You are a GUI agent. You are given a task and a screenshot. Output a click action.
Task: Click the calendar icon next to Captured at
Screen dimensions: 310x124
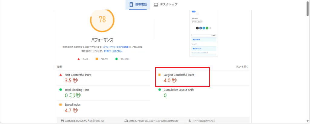pyautogui.click(x=62, y=121)
